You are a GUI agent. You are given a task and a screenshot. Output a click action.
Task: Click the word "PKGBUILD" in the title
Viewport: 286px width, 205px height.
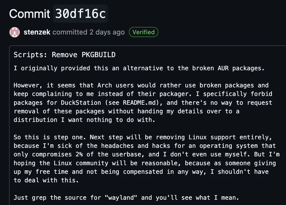(x=99, y=55)
